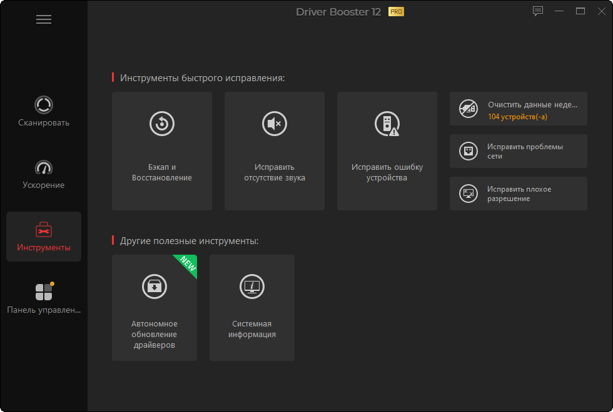Open the feedback speech bubble icon
Screen dimensions: 613x412
pyautogui.click(x=537, y=11)
